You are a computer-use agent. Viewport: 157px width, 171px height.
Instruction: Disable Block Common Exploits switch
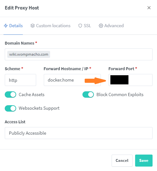click(88, 95)
